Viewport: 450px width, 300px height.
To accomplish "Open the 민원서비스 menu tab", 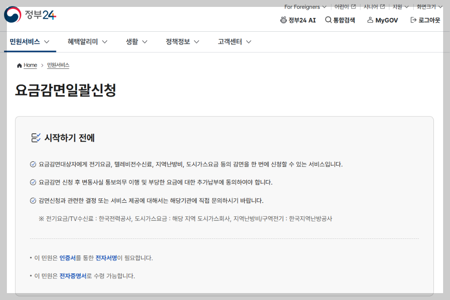I will click(30, 42).
